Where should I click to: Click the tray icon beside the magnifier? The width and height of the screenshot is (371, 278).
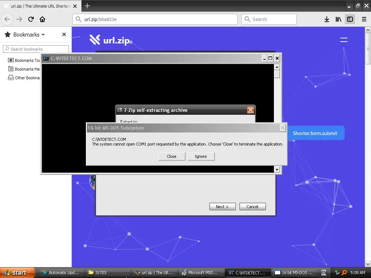pyautogui.click(x=337, y=273)
